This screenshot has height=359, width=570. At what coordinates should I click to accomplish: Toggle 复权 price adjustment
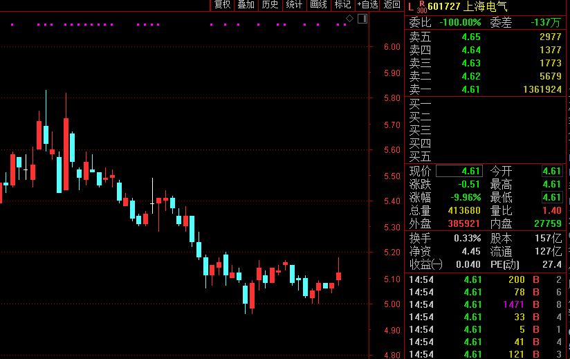coord(222,5)
